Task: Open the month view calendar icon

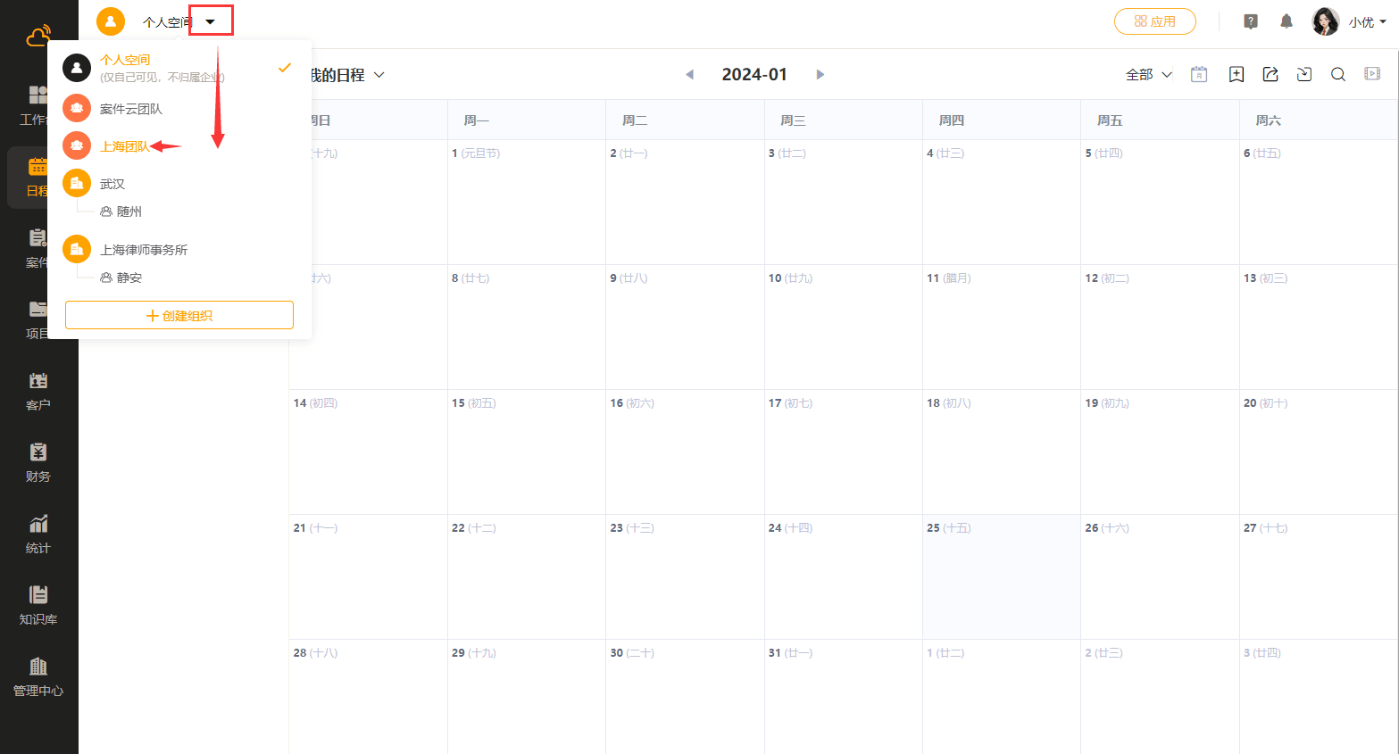Action: (x=1199, y=75)
